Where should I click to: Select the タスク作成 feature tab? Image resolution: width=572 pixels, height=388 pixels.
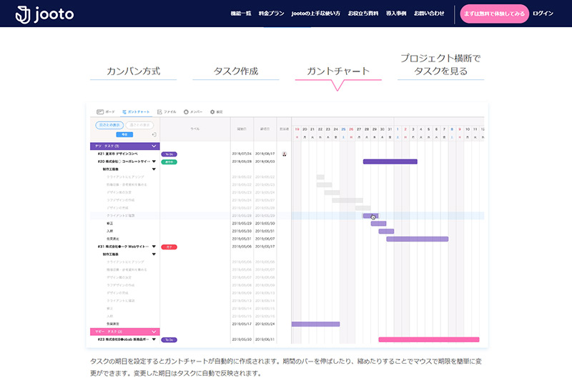point(236,71)
